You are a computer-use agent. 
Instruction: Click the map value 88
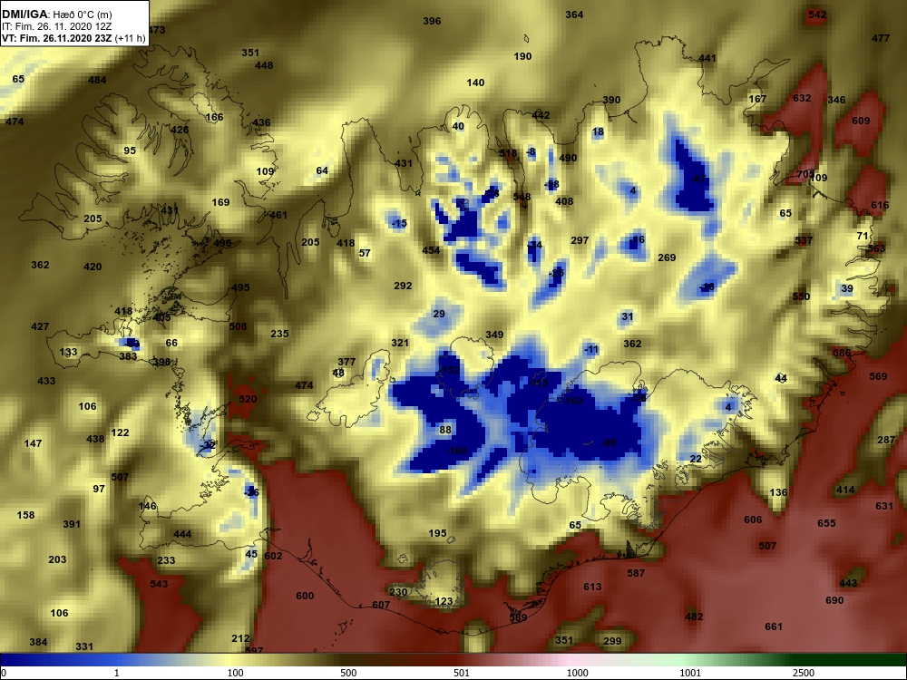point(444,430)
